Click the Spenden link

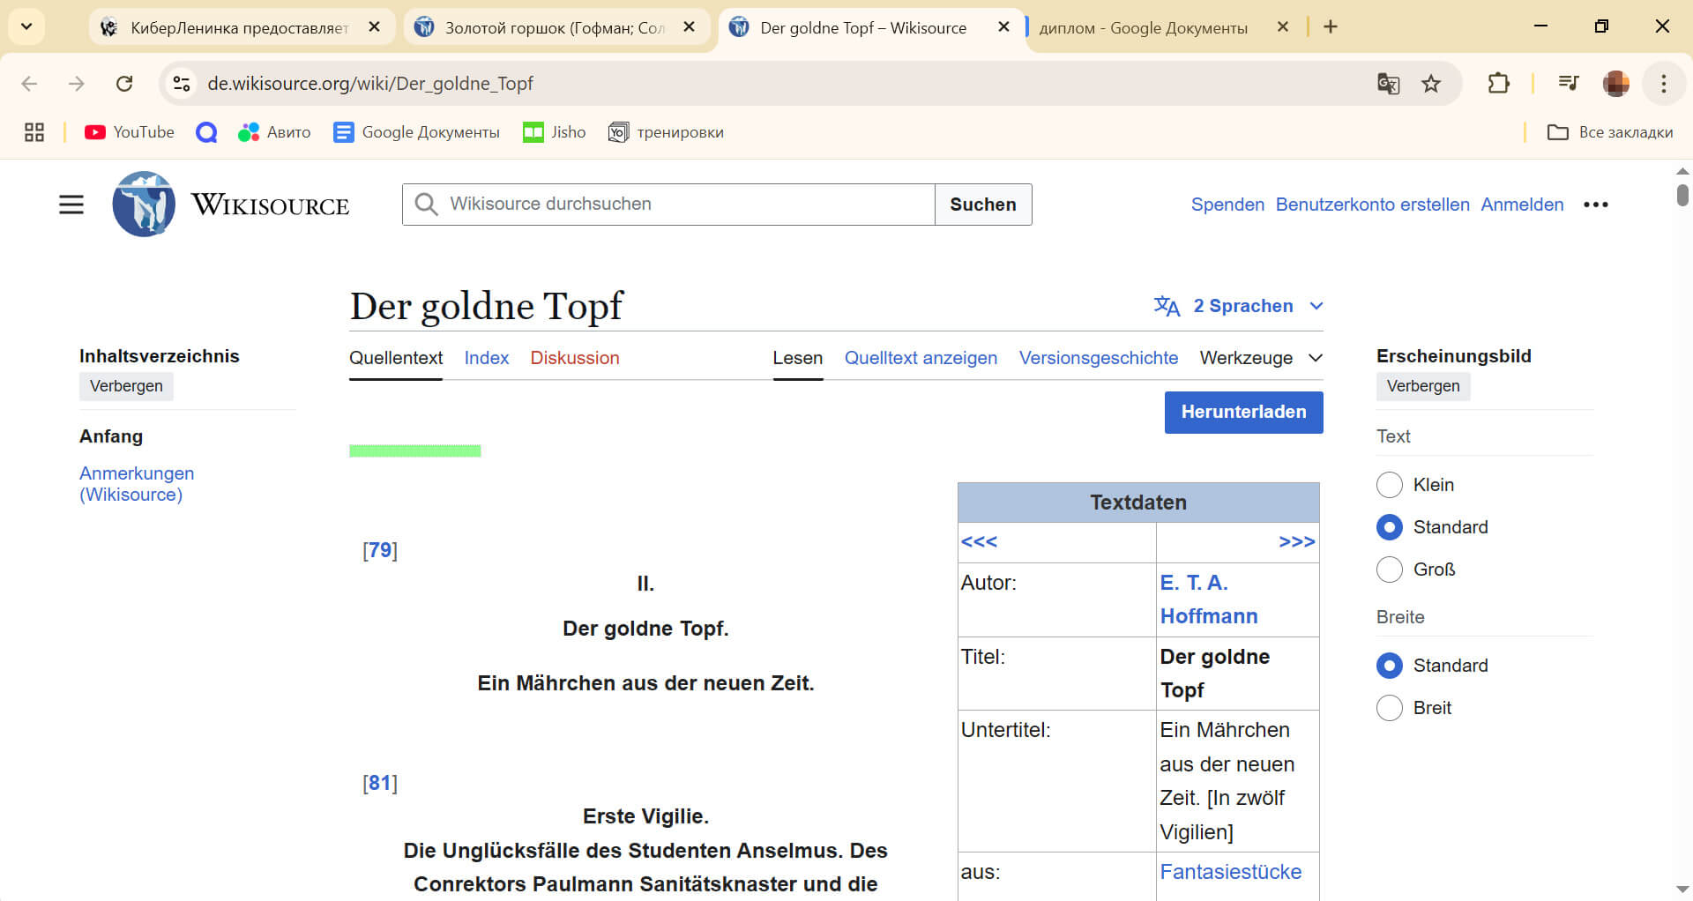click(1227, 205)
